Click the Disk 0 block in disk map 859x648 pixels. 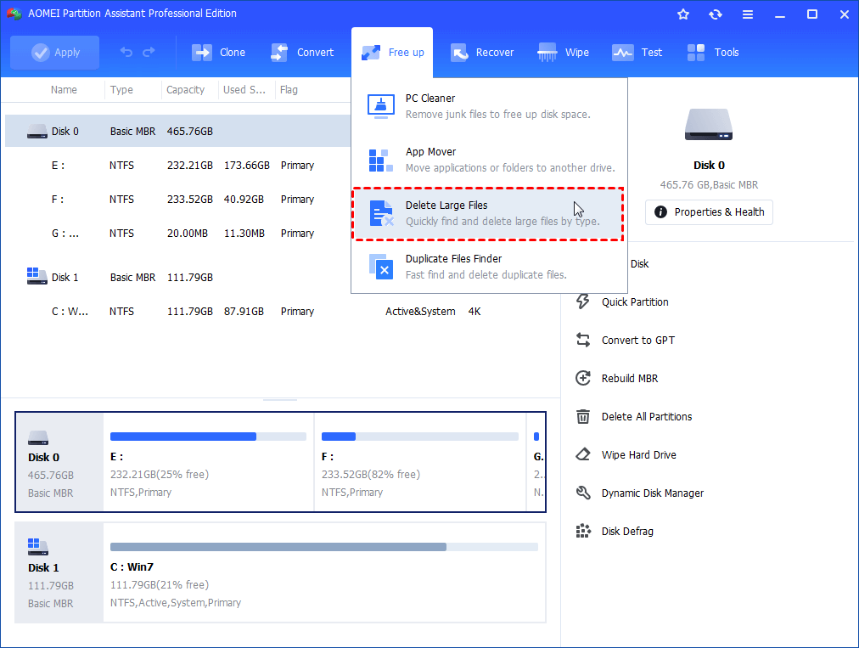click(x=59, y=463)
